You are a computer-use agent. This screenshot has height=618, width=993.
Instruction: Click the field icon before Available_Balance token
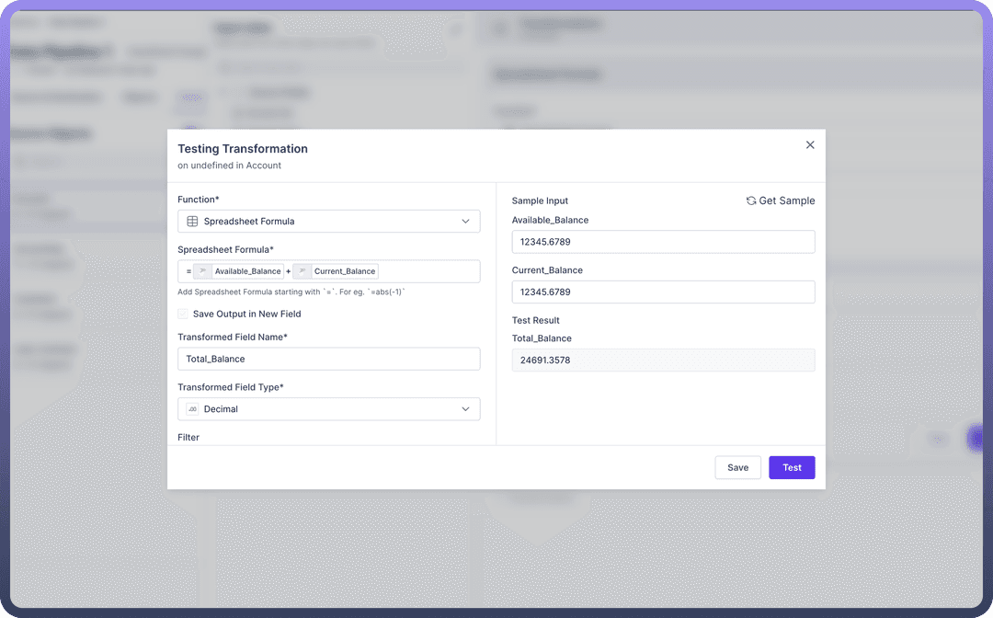click(202, 271)
